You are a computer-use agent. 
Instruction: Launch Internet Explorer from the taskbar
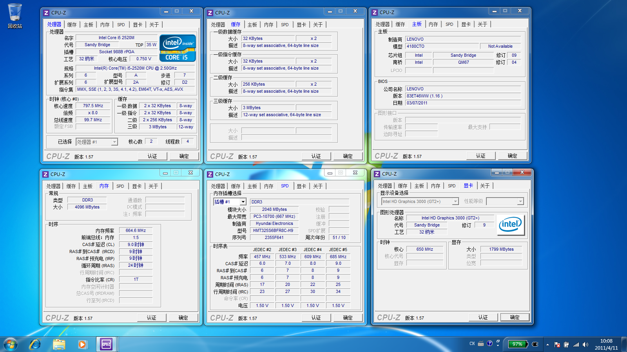tap(35, 345)
